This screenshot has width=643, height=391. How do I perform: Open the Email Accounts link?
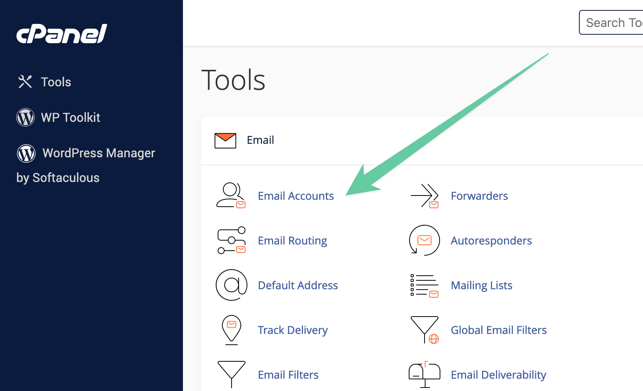[x=296, y=196]
